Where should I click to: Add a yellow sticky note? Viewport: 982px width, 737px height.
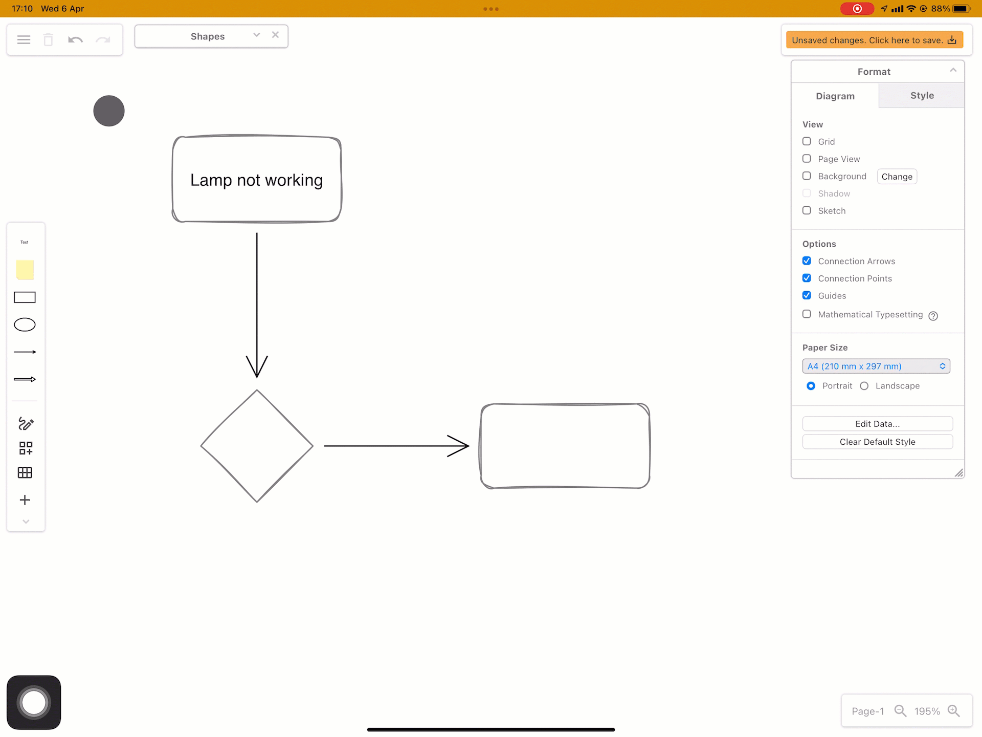pyautogui.click(x=25, y=270)
